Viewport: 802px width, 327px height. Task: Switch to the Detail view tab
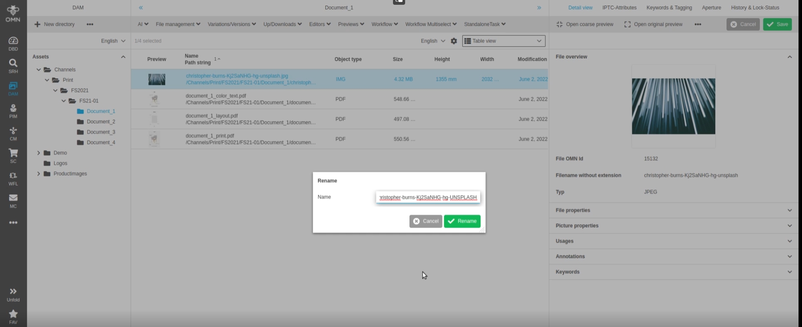[x=580, y=8]
